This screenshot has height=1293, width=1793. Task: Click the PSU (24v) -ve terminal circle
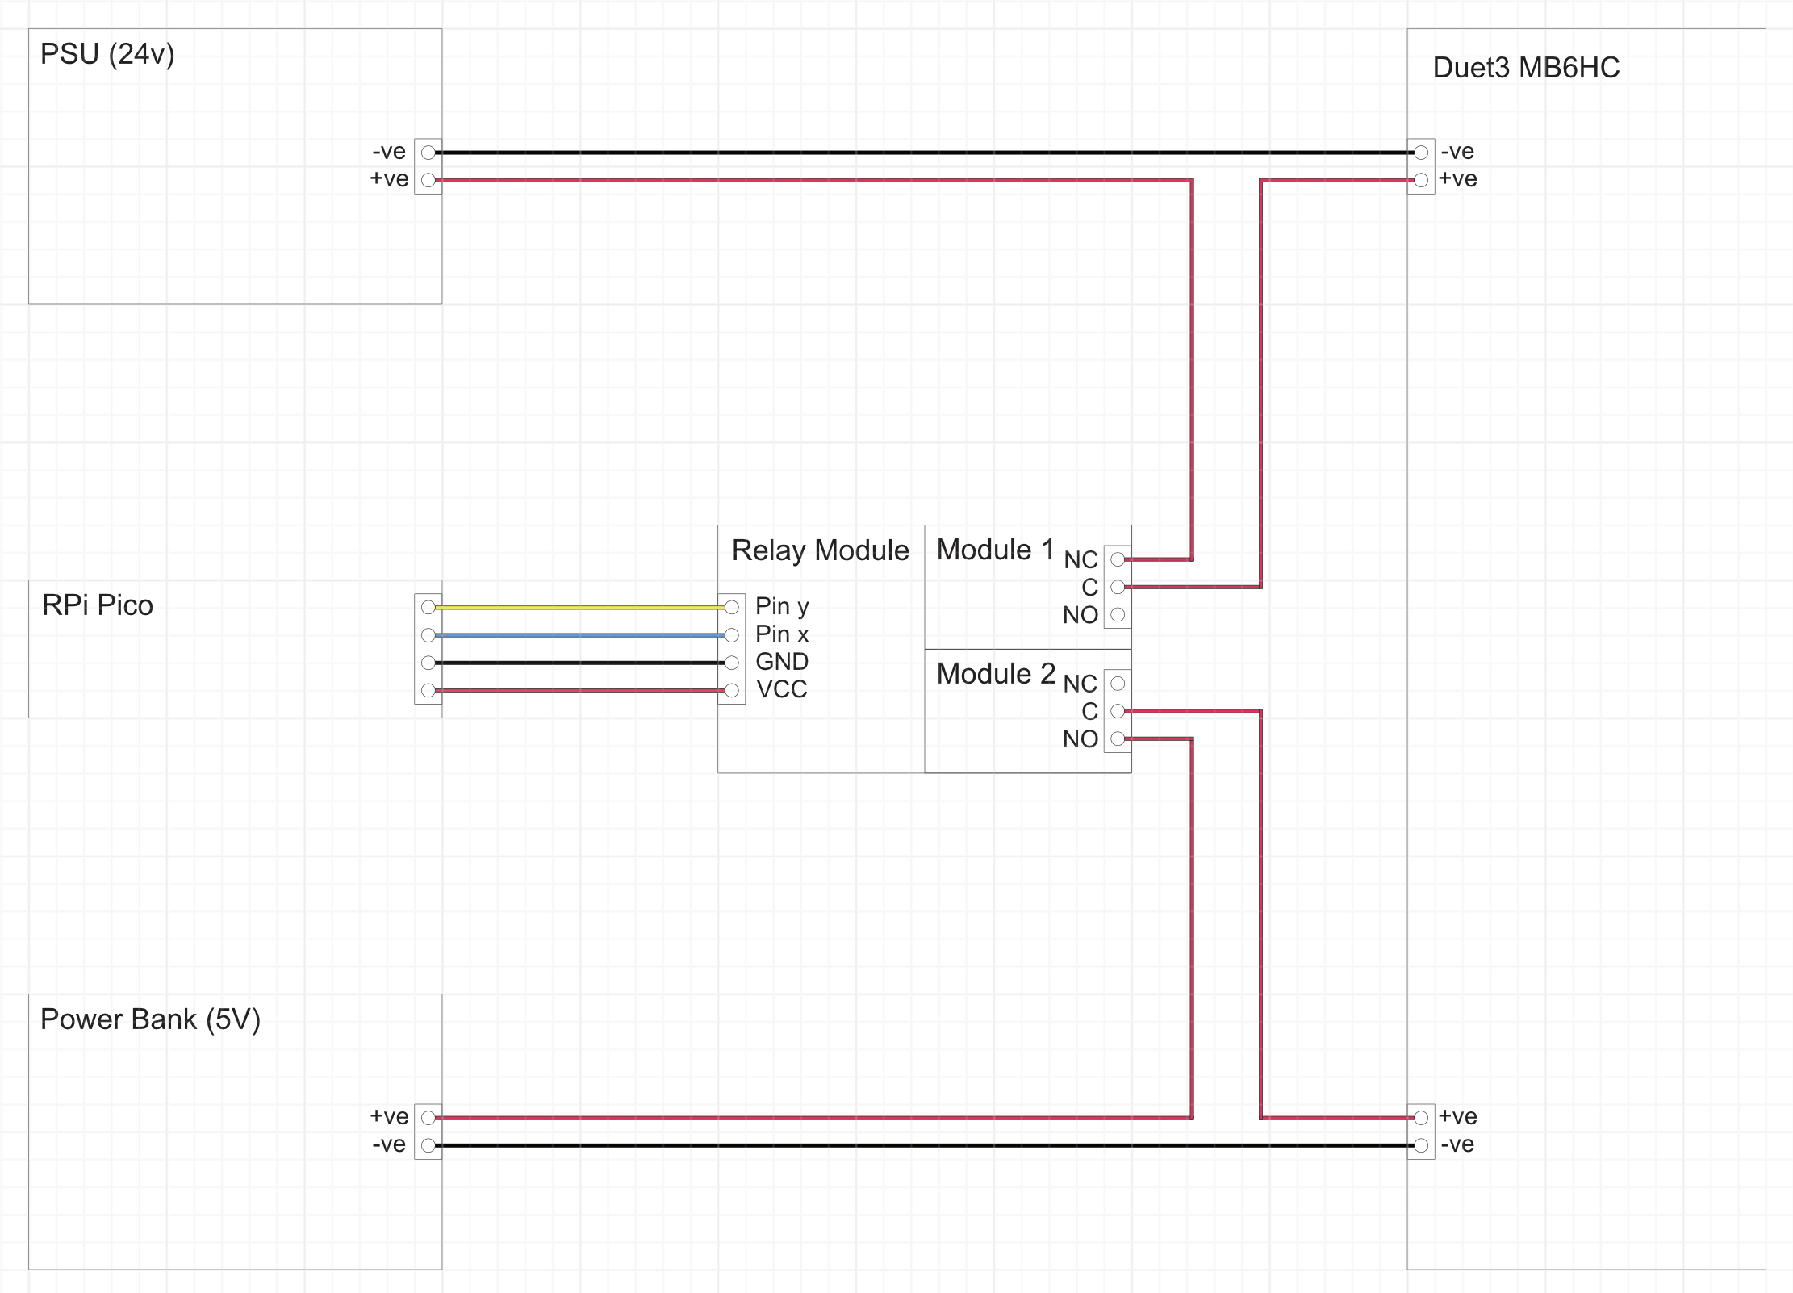point(428,153)
